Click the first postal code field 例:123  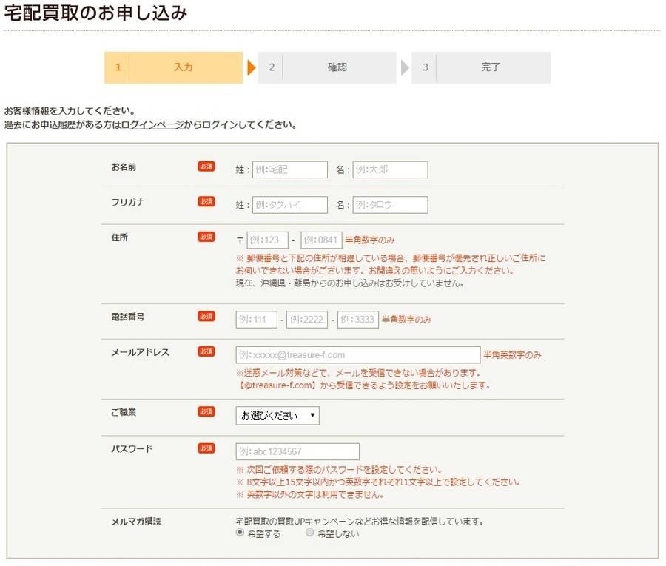267,240
